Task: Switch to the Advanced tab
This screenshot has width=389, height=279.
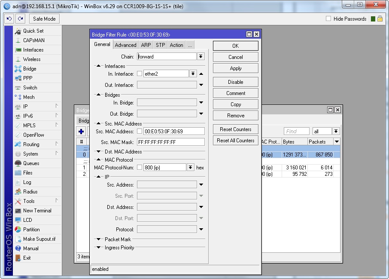Action: 125,45
